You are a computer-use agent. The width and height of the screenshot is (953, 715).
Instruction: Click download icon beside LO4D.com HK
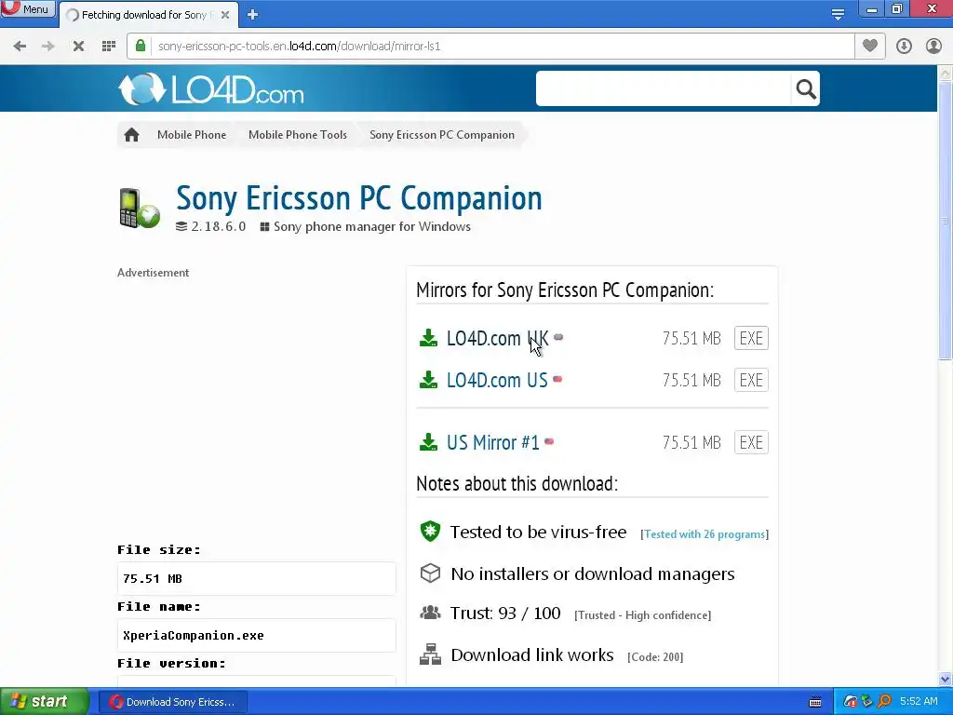428,338
